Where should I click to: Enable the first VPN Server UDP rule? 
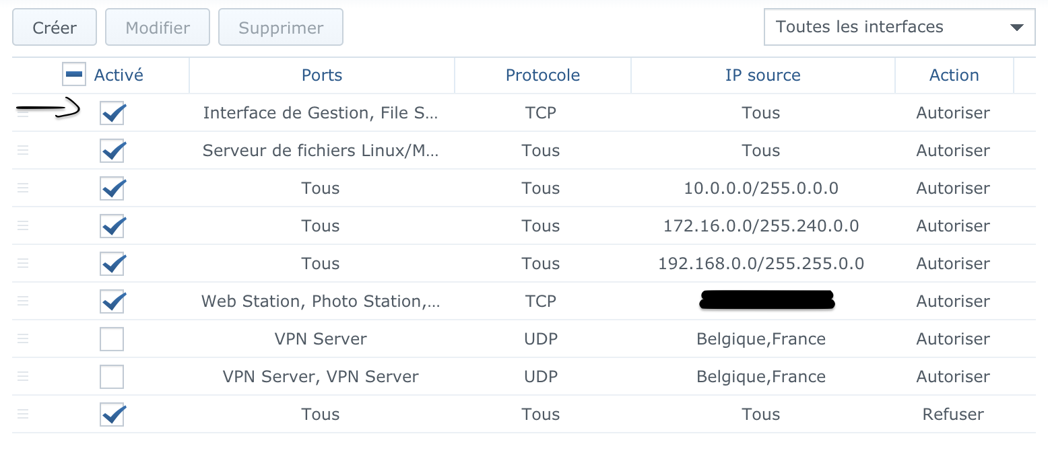[112, 339]
